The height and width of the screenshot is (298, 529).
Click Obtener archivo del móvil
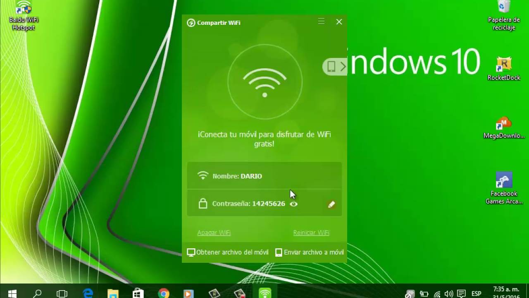(228, 252)
